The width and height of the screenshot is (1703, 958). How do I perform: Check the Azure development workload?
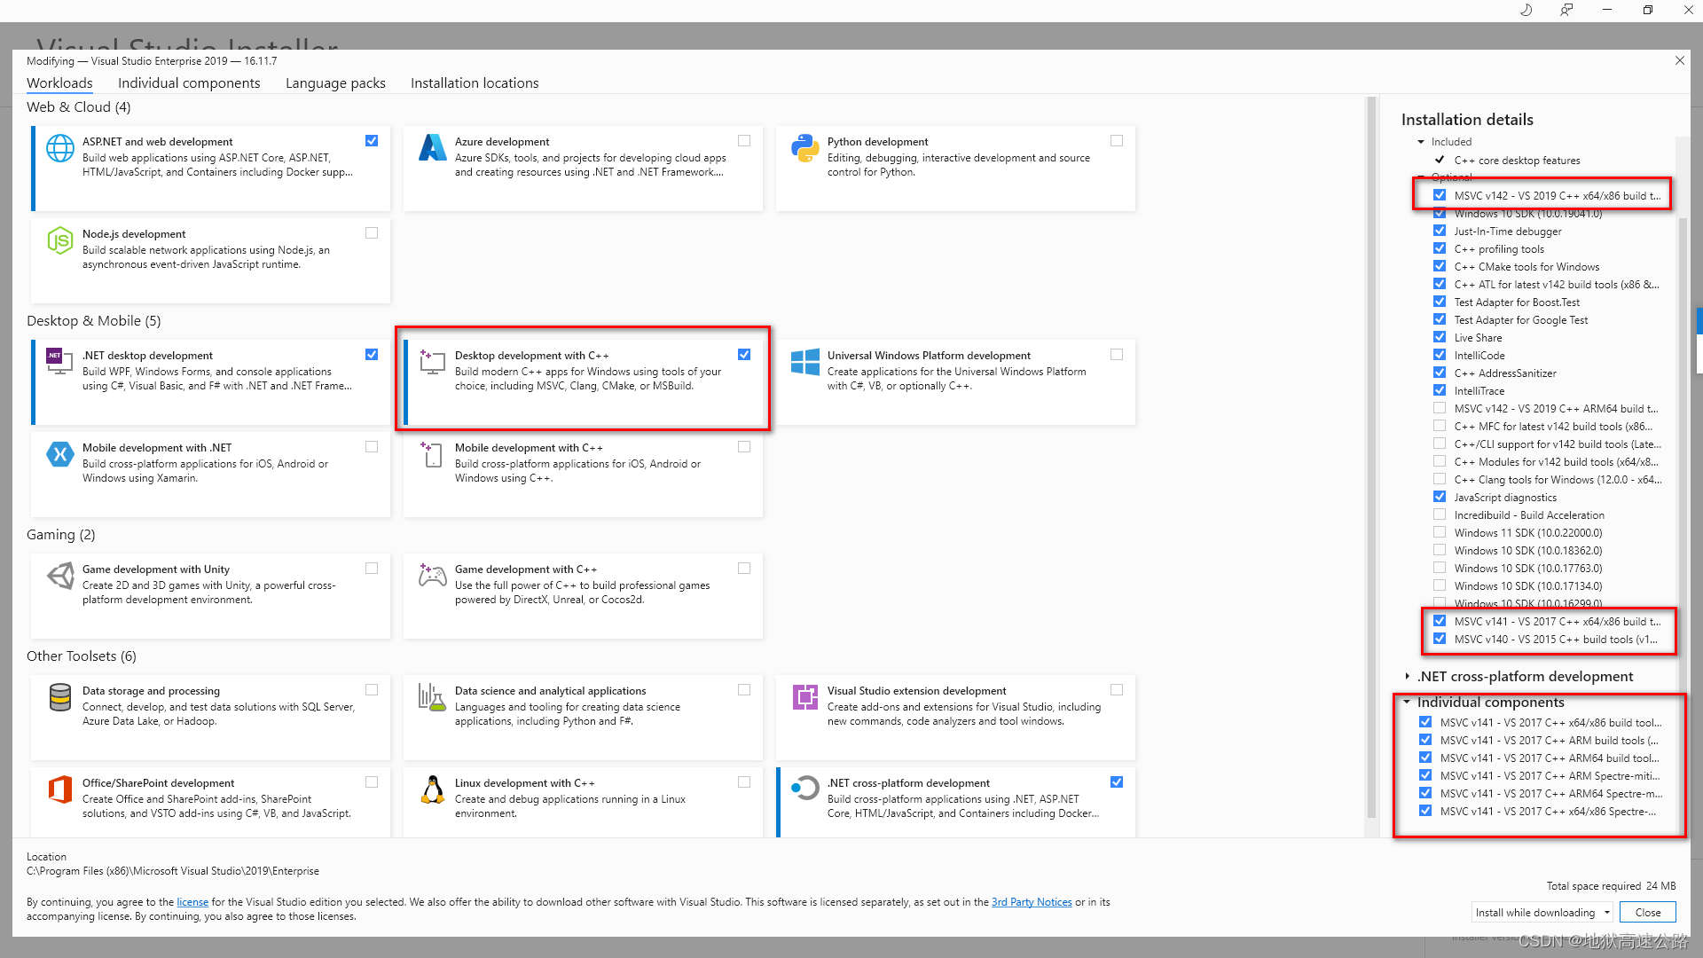coord(744,140)
